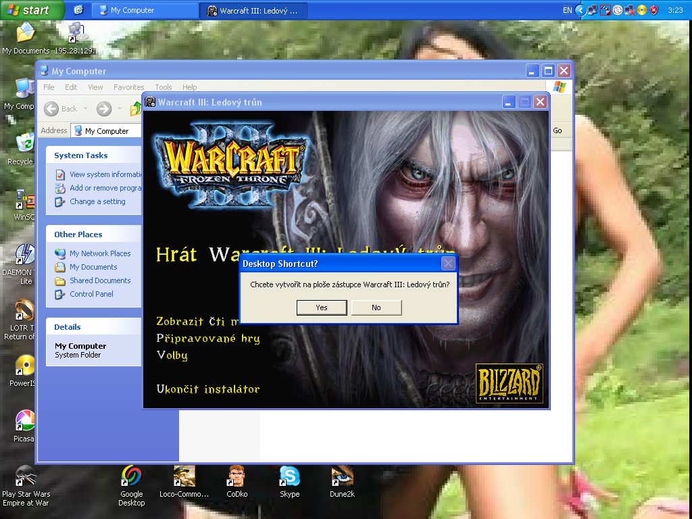Collapse the Details panel header
692x519 pixels.
(x=93, y=327)
